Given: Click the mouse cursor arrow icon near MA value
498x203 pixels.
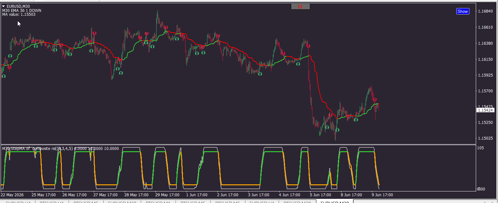Looking at the screenshot, I should click(x=19, y=24).
